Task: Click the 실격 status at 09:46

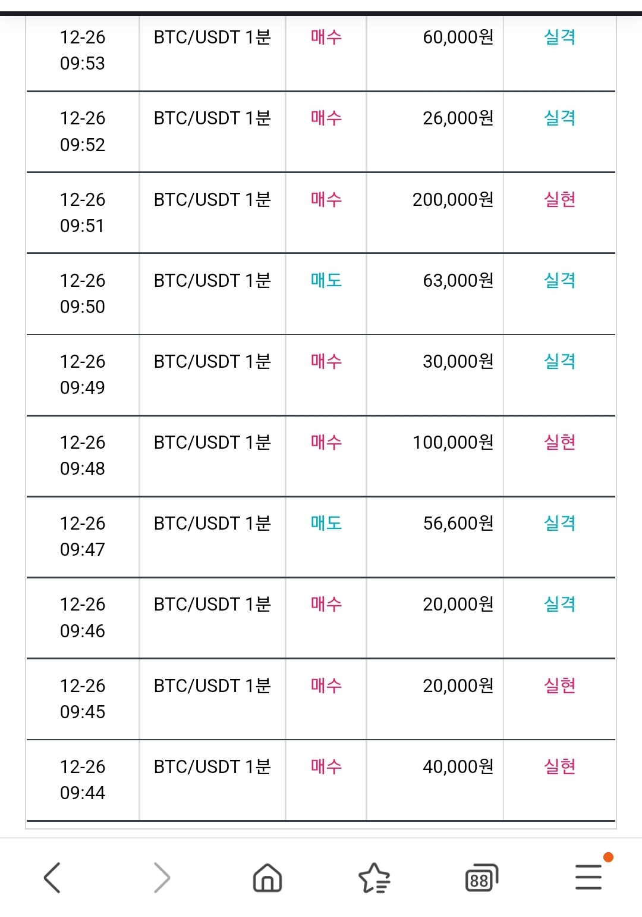Action: pos(559,604)
